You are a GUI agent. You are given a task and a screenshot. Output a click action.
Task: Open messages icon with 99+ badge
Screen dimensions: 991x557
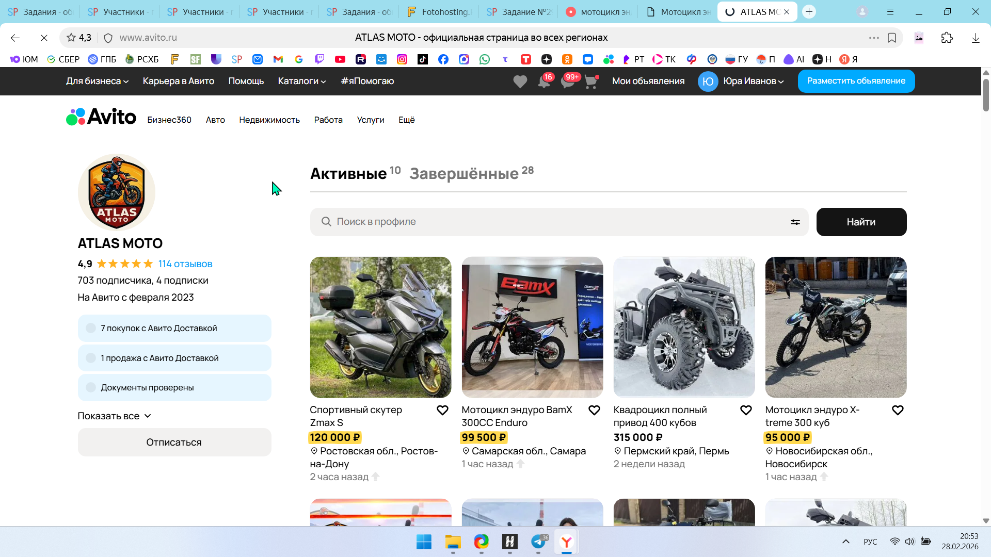click(567, 81)
